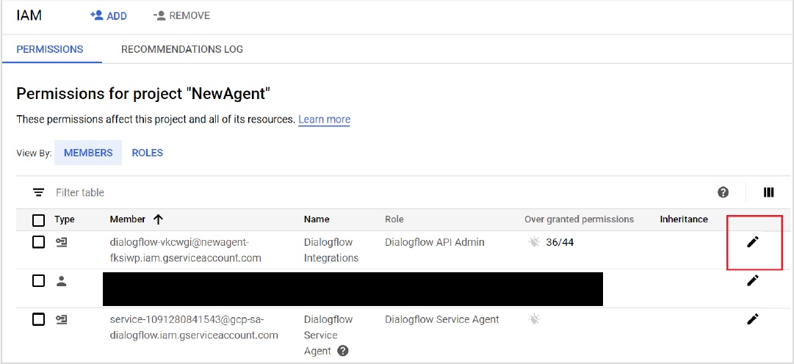Select the Permissions tab
This screenshot has height=364, width=794.
(50, 49)
